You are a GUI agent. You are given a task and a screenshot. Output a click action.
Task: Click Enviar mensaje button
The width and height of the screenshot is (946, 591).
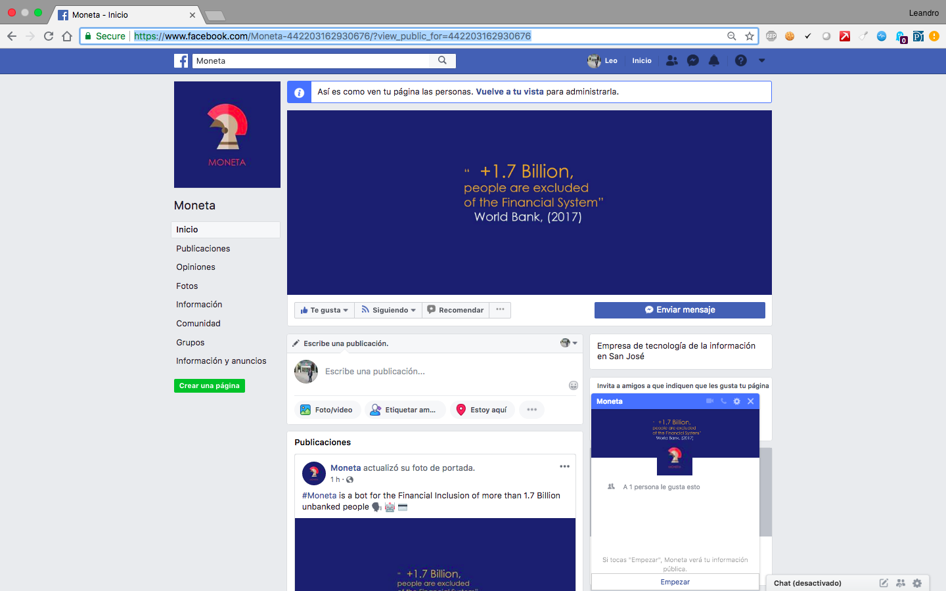(x=680, y=310)
